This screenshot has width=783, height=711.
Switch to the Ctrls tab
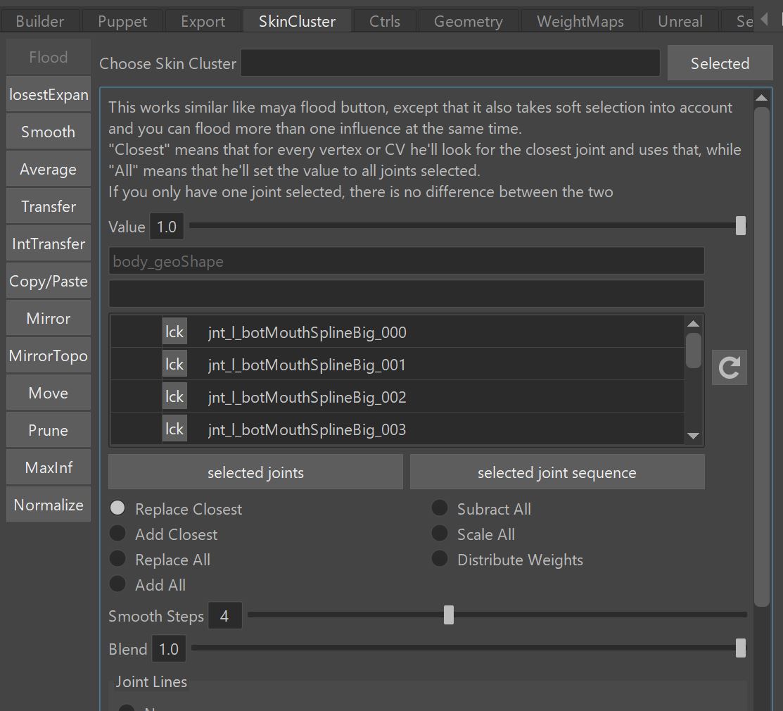point(385,22)
